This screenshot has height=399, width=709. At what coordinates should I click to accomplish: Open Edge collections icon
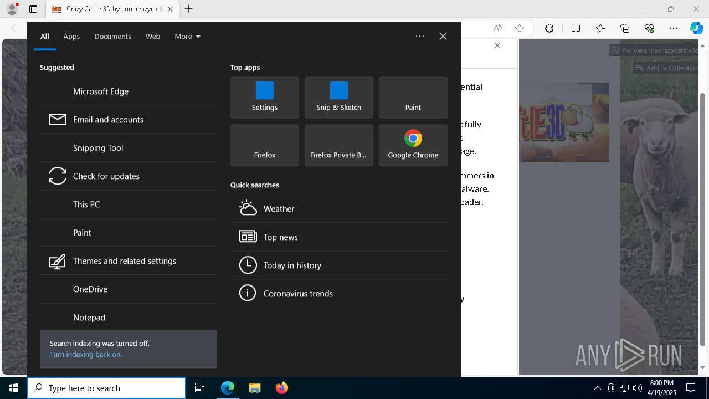pos(625,28)
